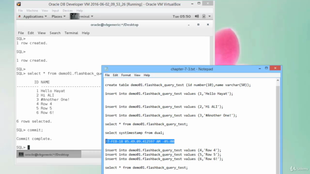The width and height of the screenshot is (310, 174).
Task: Open the Terminal app menu in top panel
Action: coord(82,16)
